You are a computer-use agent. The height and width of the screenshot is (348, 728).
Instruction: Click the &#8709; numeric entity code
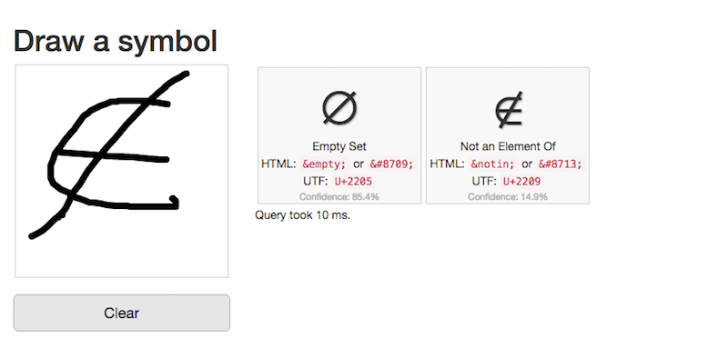pos(391,164)
